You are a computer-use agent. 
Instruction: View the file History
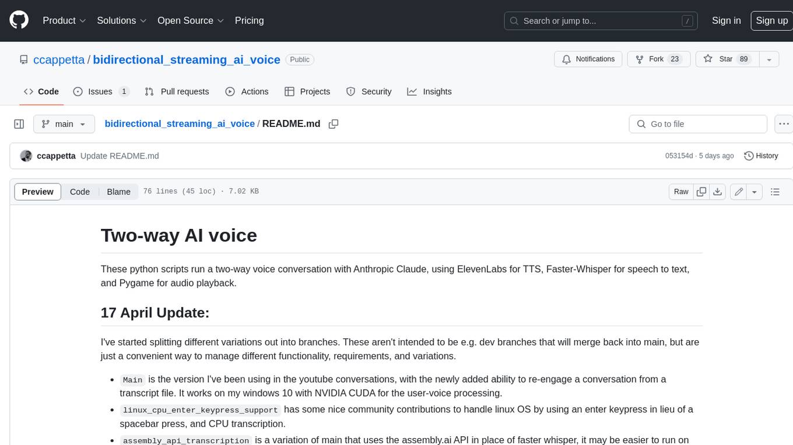coord(761,156)
